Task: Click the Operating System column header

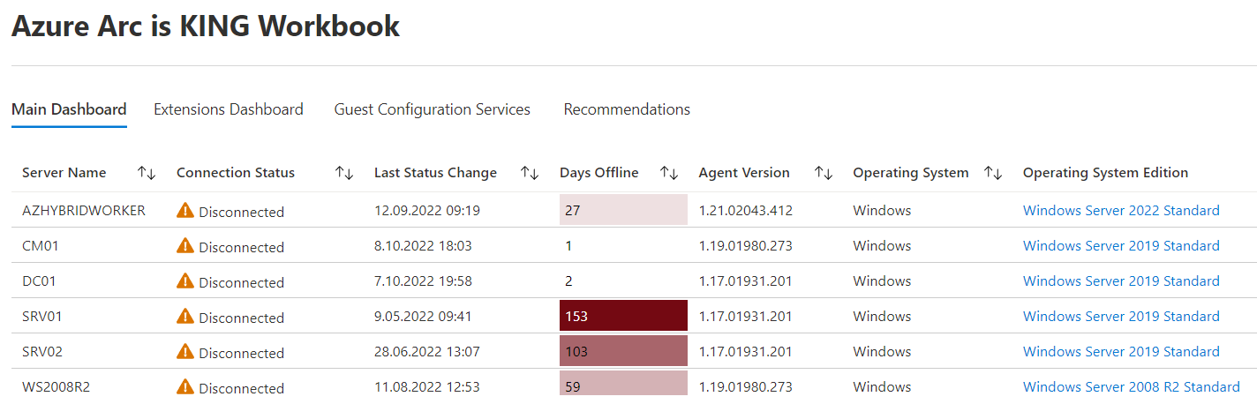Action: (x=911, y=173)
